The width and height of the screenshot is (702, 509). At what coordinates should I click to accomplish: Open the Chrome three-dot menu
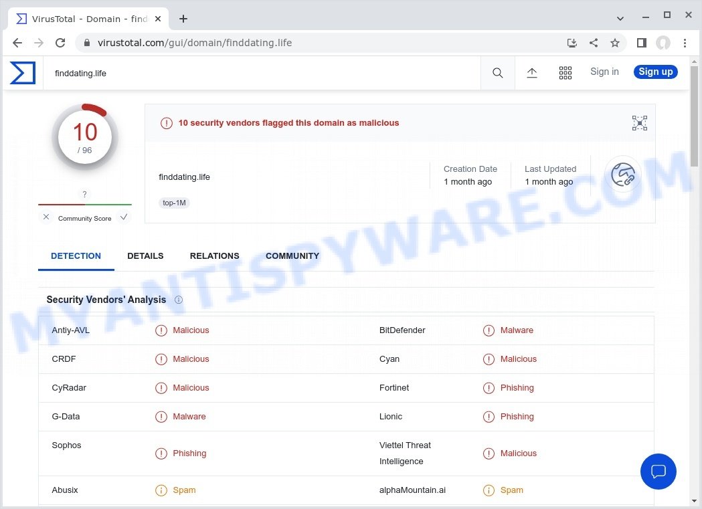pyautogui.click(x=685, y=43)
